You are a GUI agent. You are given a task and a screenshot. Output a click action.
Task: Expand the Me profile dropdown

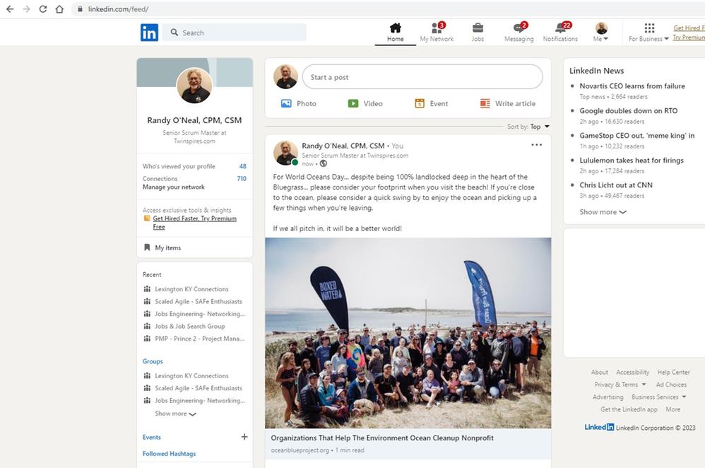pos(601,33)
